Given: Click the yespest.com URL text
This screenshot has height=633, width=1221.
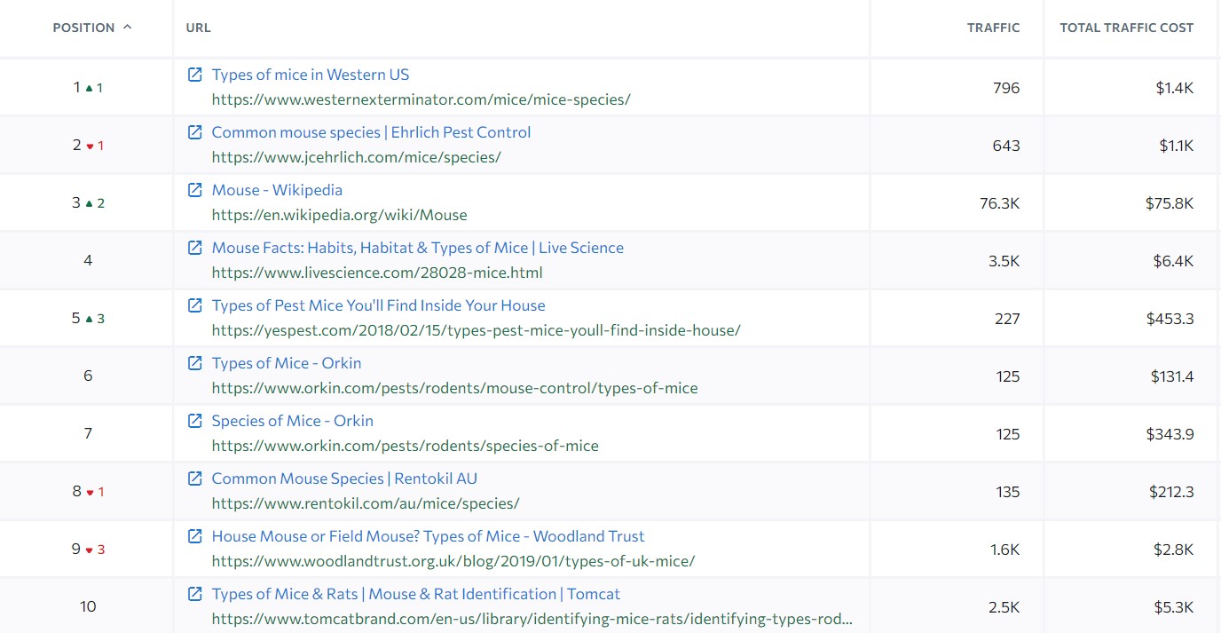Looking at the screenshot, I should click(477, 330).
